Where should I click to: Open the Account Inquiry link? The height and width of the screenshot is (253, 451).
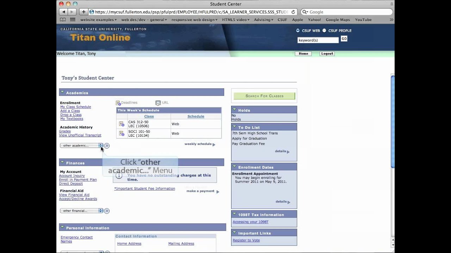tap(72, 176)
